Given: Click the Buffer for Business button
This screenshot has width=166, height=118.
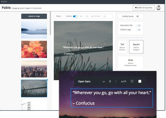Looking at the screenshot, I should point(144,8).
